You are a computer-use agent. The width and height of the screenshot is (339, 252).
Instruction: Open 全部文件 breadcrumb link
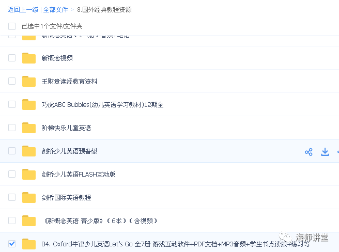(56, 10)
